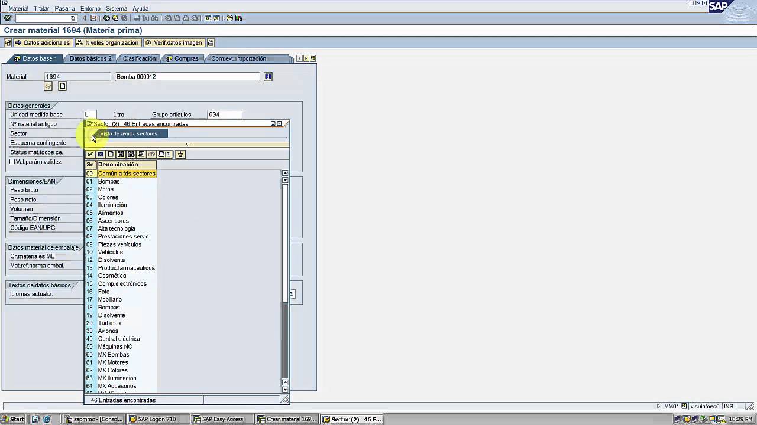Open the print options dropdown arrow in the popup toolbar
This screenshot has width=757, height=425.
point(169,154)
